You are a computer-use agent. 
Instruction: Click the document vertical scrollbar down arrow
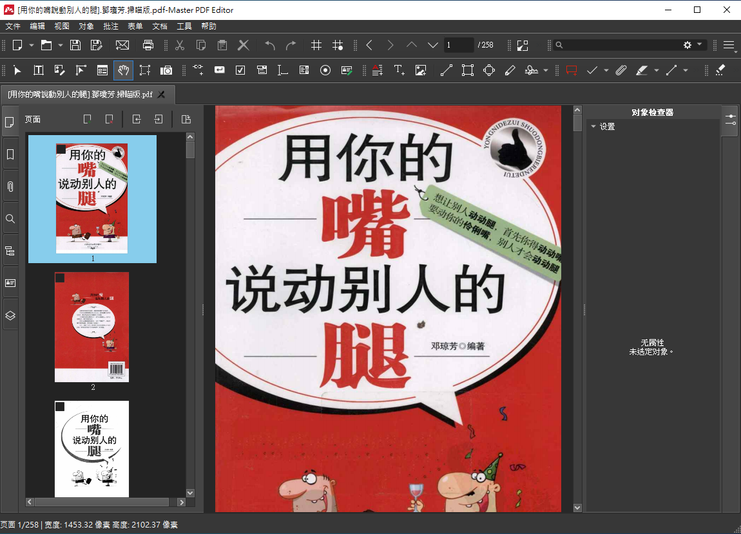coord(577,508)
